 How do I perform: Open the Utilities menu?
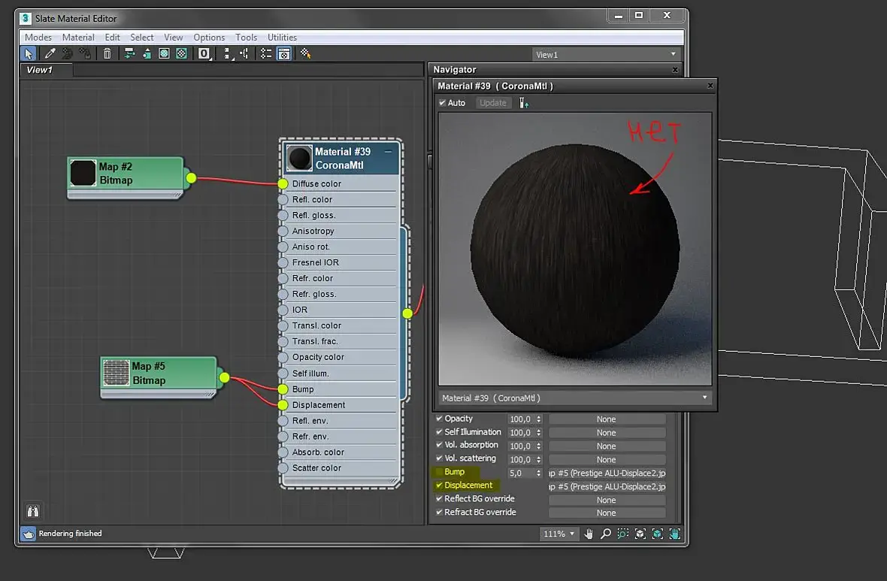(282, 37)
